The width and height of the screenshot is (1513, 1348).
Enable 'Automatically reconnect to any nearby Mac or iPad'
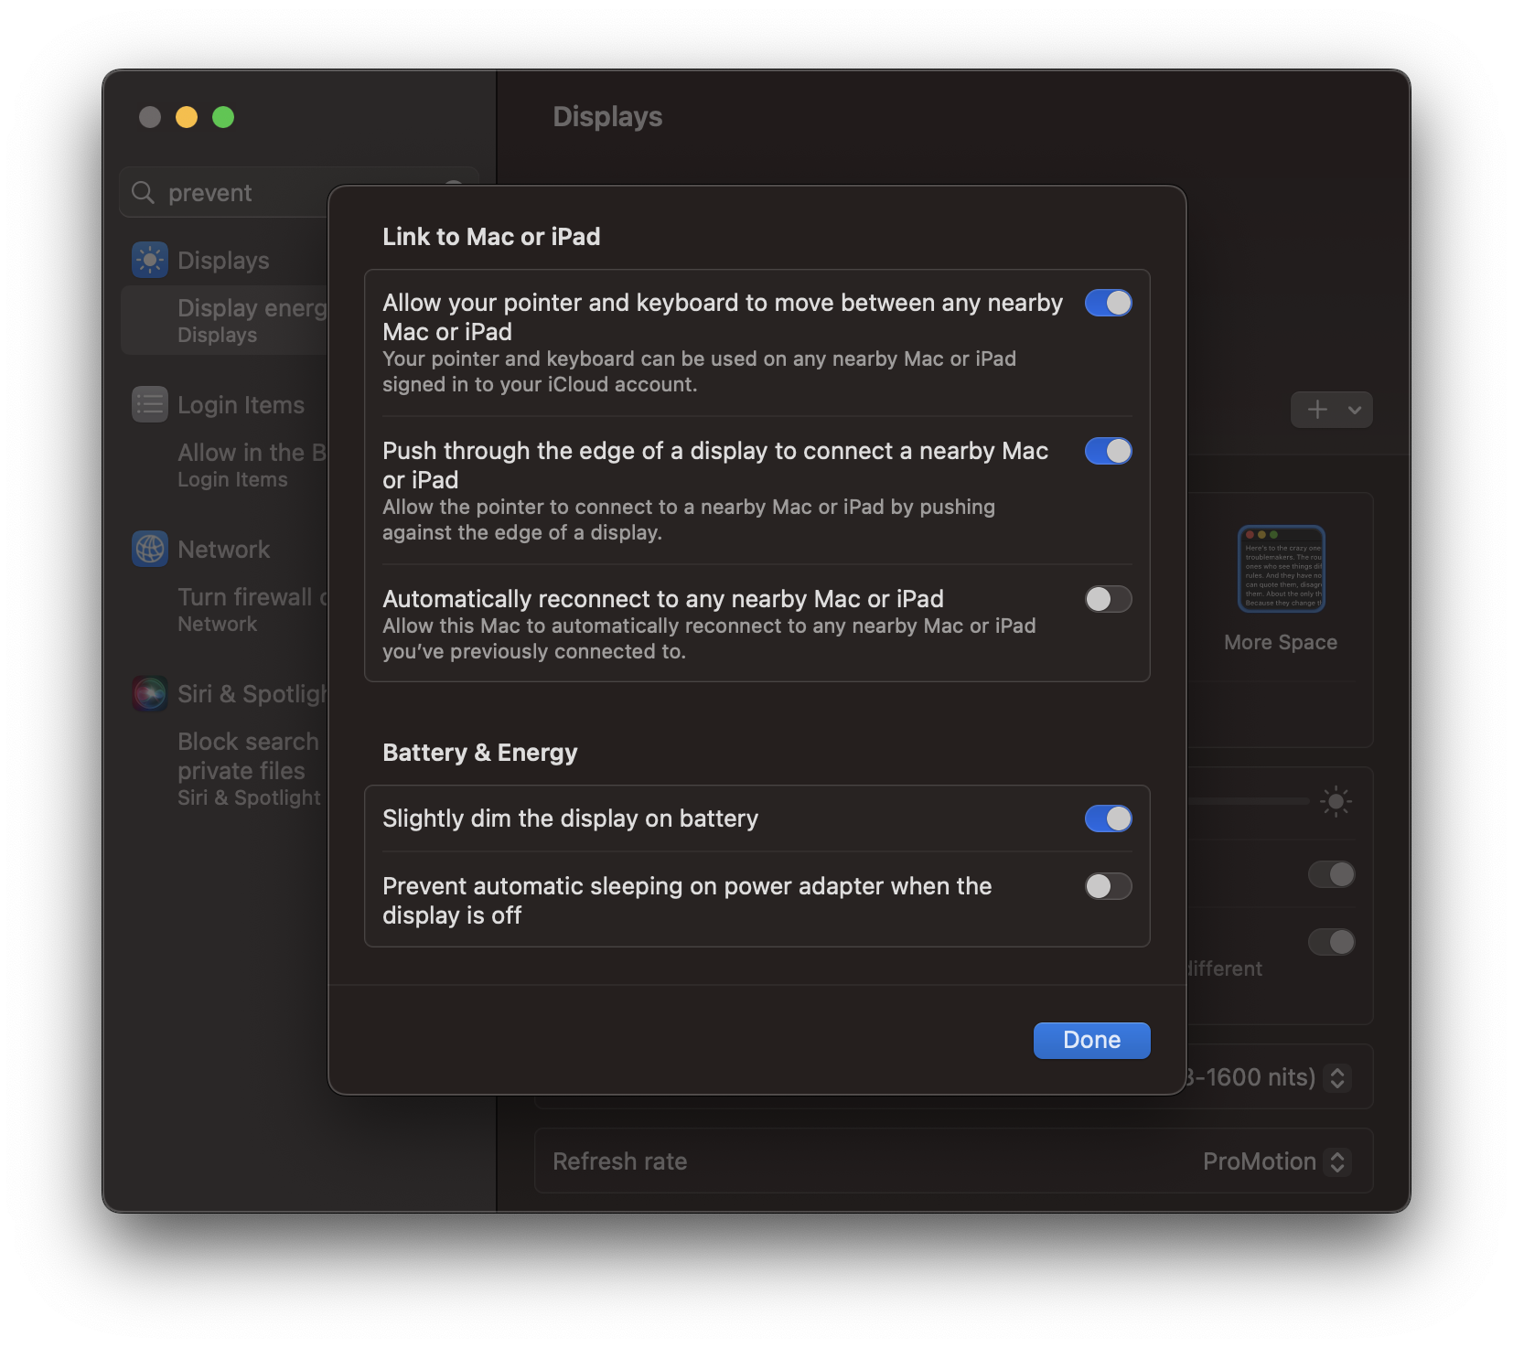click(1108, 599)
